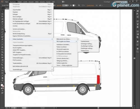This screenshot has height=109, width=140.
Task: Click the Recolor Artwork wheel icon
Action: 79,5
